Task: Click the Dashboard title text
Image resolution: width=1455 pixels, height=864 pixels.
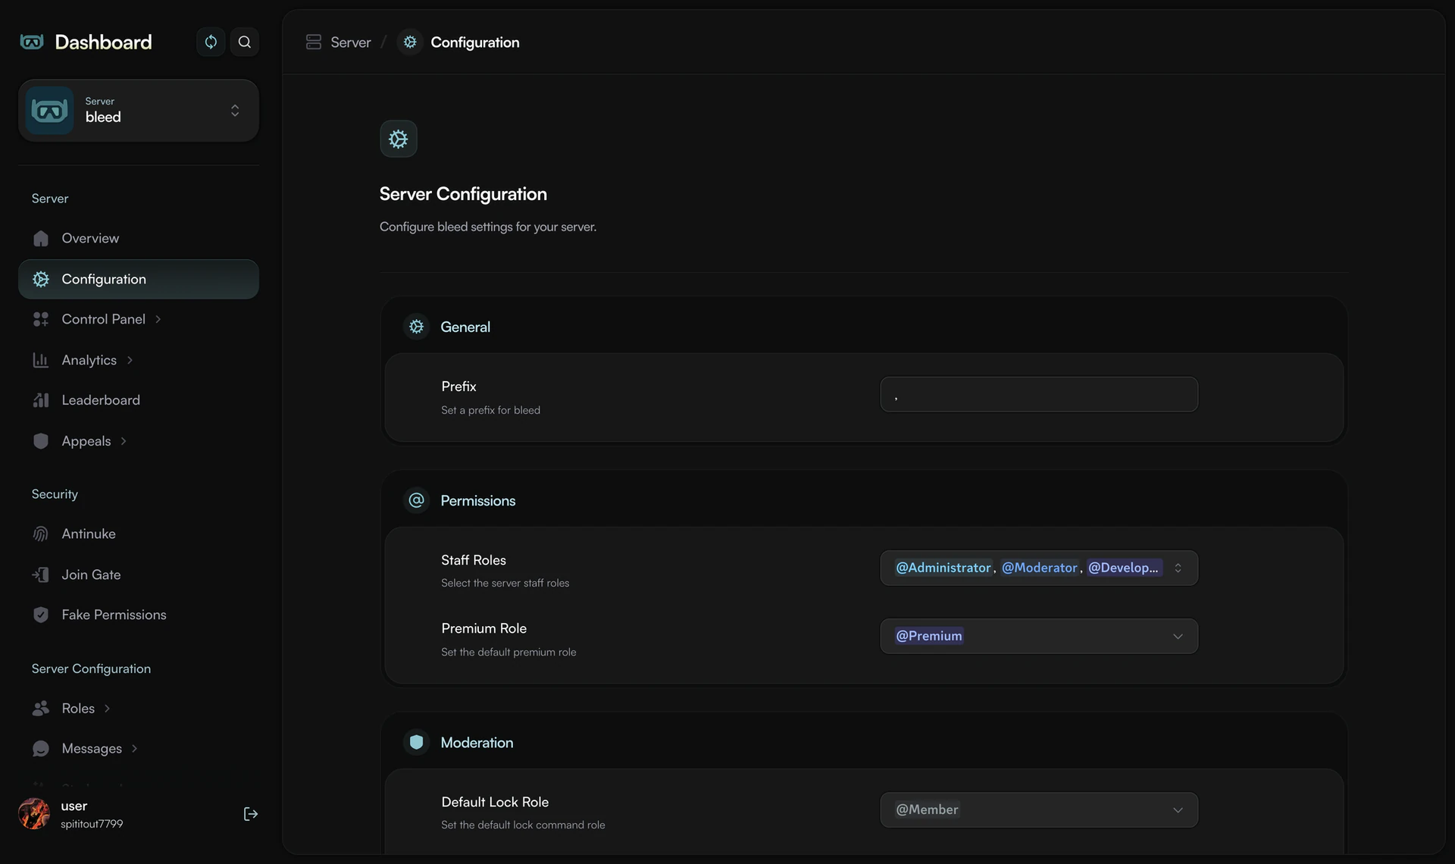Action: (x=103, y=42)
